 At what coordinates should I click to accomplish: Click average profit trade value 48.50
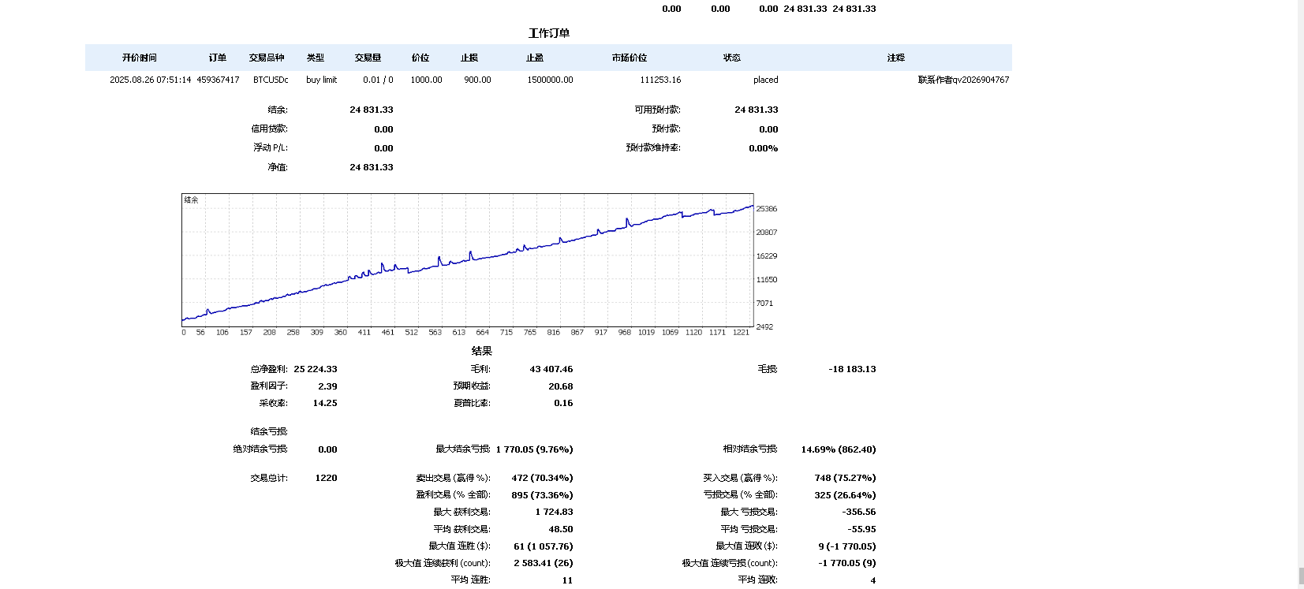click(x=561, y=529)
